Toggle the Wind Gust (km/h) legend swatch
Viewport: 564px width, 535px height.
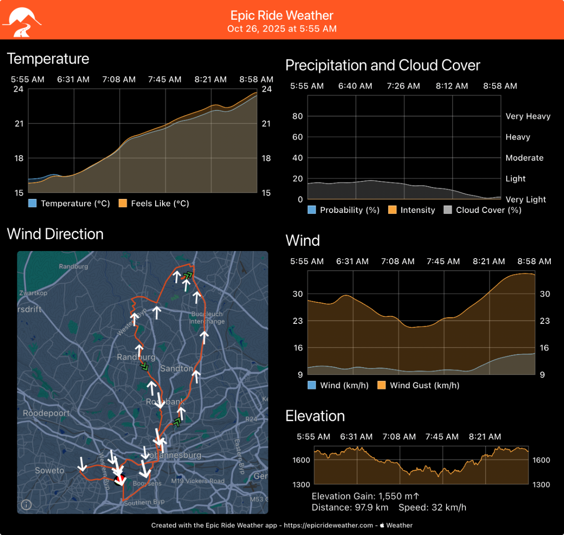point(382,386)
